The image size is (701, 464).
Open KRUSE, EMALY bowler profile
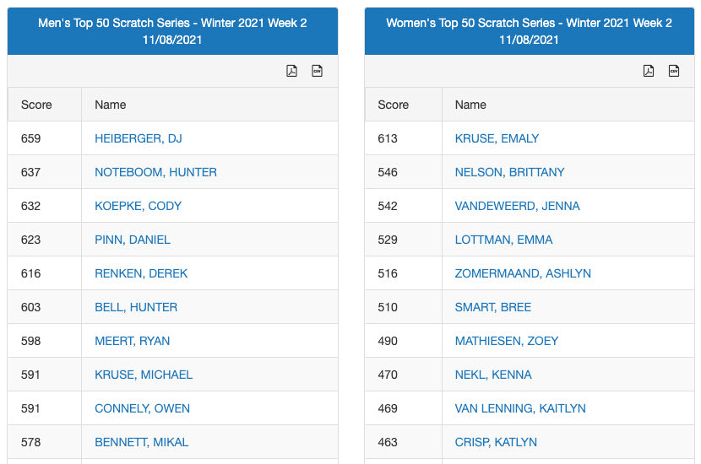497,138
